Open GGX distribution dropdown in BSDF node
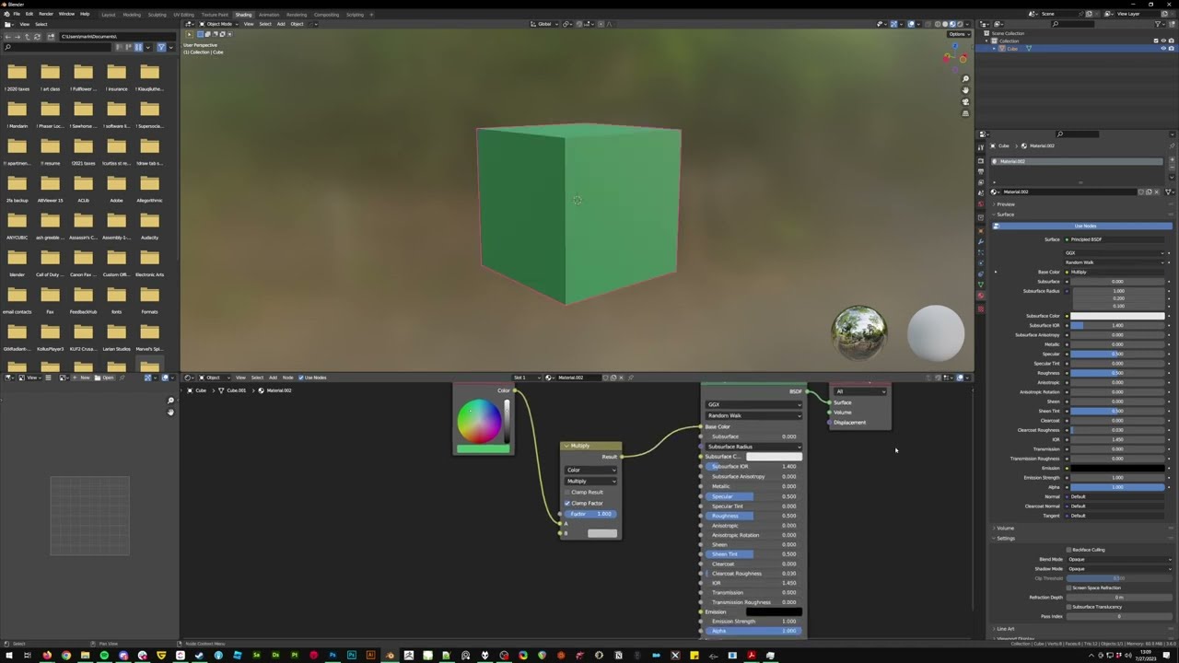Screen dimensions: 1179x663 753,404
